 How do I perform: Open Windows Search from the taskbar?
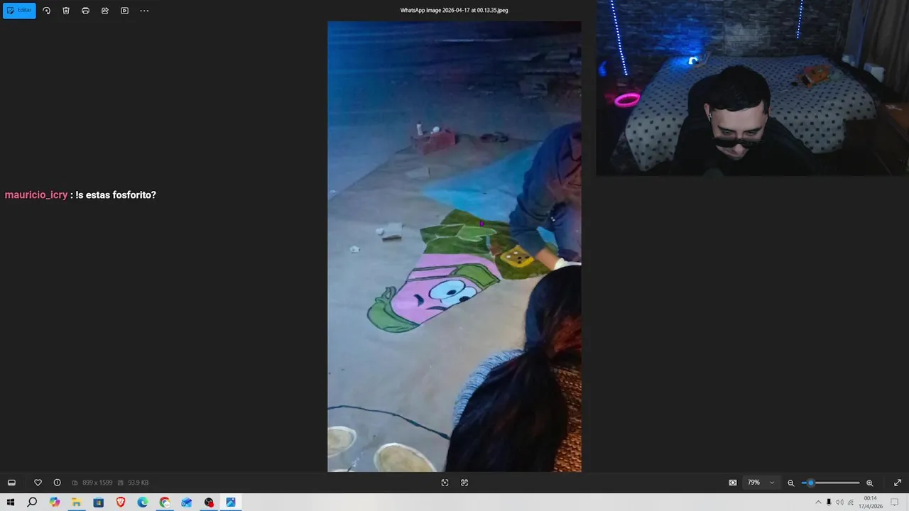pyautogui.click(x=32, y=502)
